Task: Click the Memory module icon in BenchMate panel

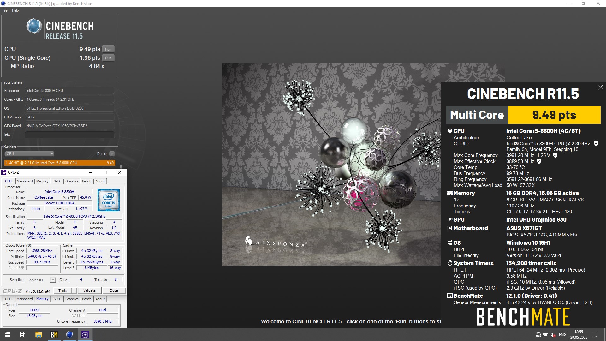Action: [x=450, y=193]
